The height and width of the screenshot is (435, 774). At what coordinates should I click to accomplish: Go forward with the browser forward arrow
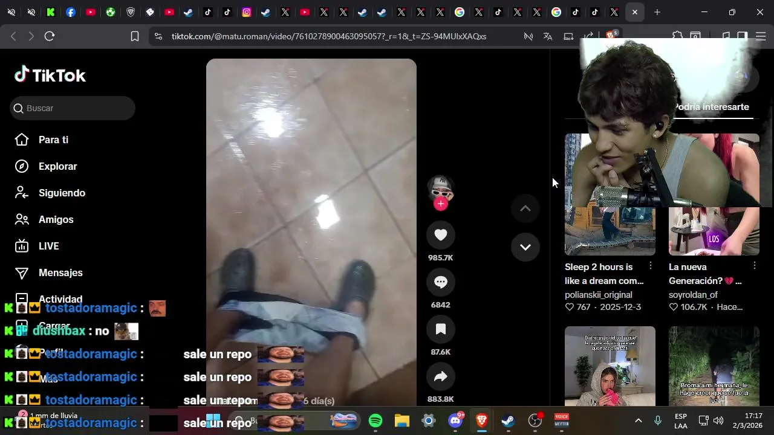[x=31, y=36]
